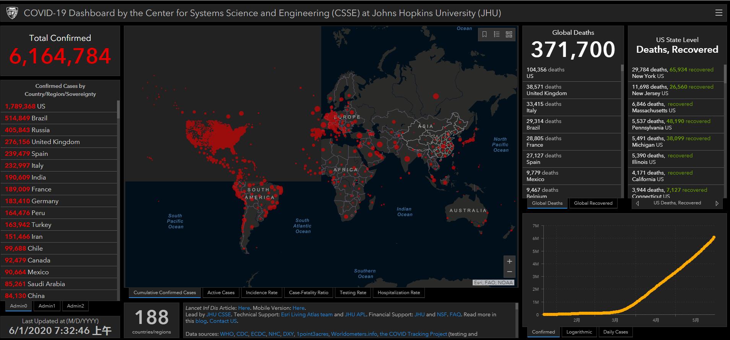Click the bookmarks icon on the map

[x=484, y=34]
